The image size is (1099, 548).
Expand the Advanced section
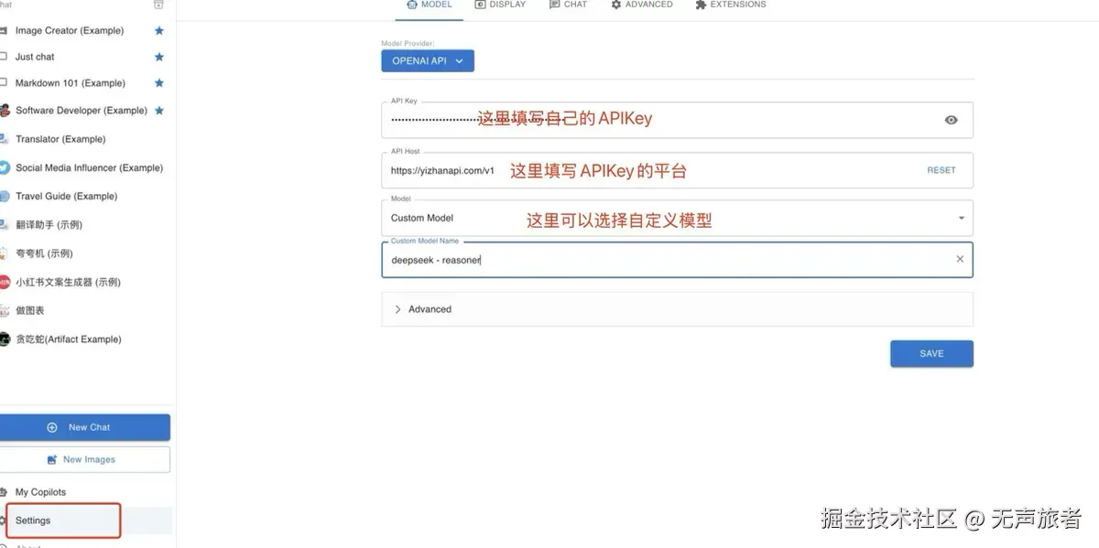[x=677, y=309]
